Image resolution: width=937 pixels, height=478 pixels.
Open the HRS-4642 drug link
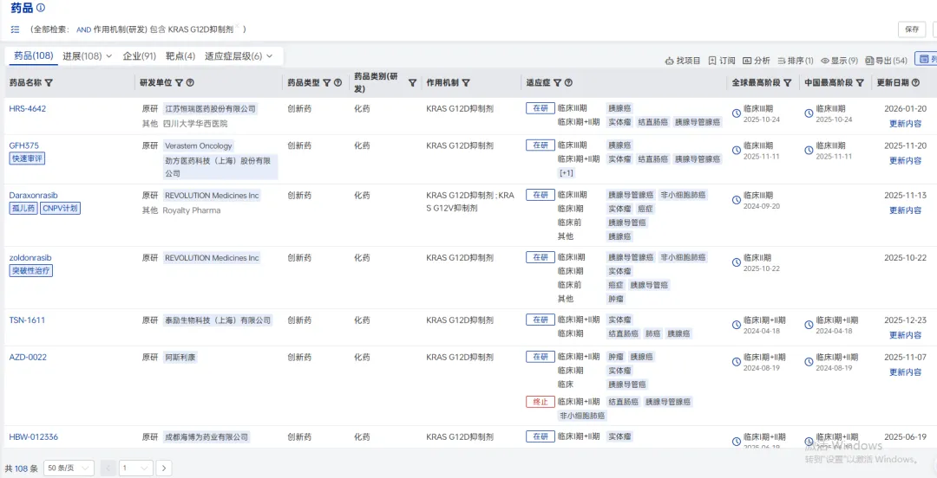tap(28, 109)
